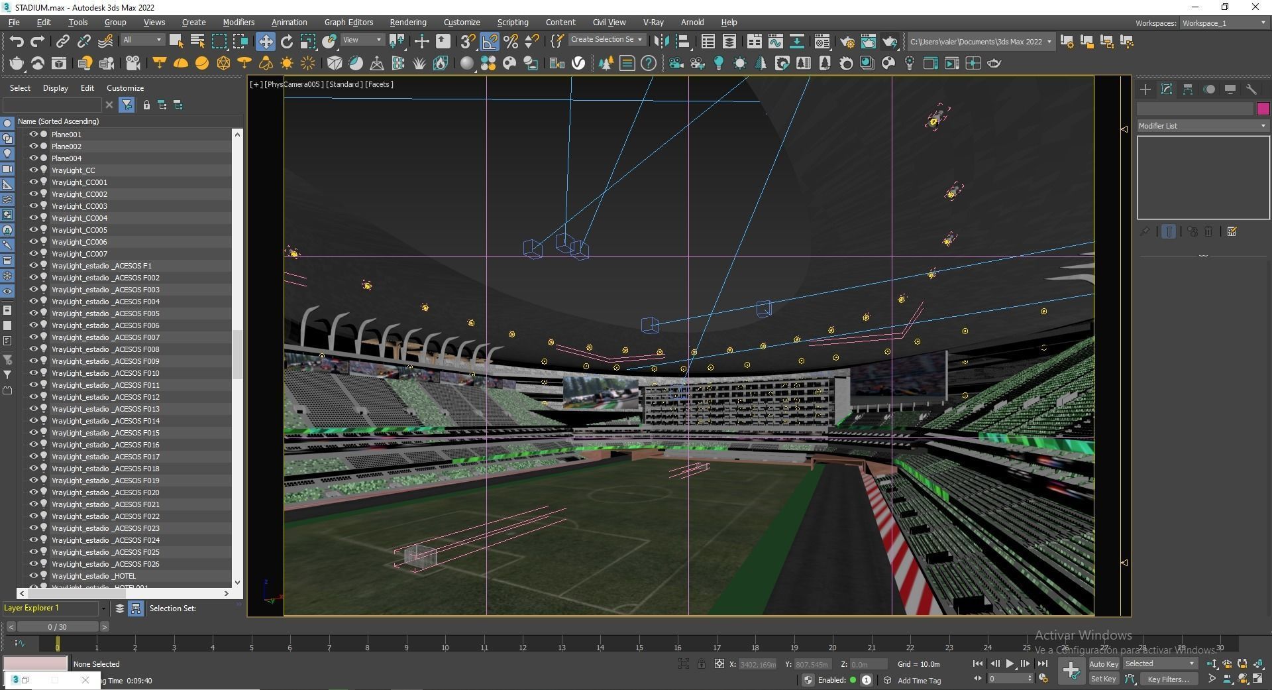Click the current frame number field

[x=1007, y=678]
